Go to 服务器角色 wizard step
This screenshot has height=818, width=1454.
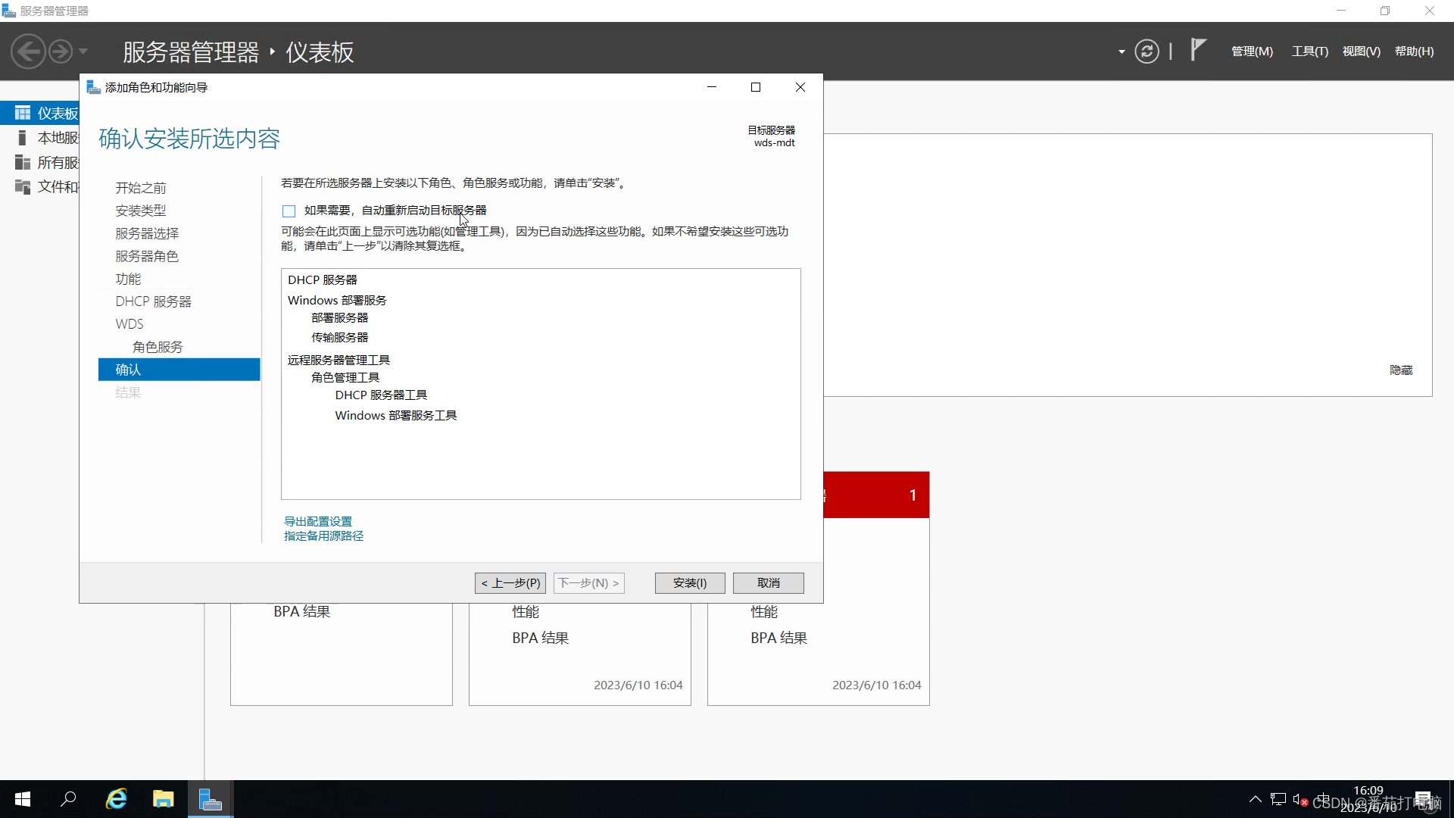tap(147, 256)
